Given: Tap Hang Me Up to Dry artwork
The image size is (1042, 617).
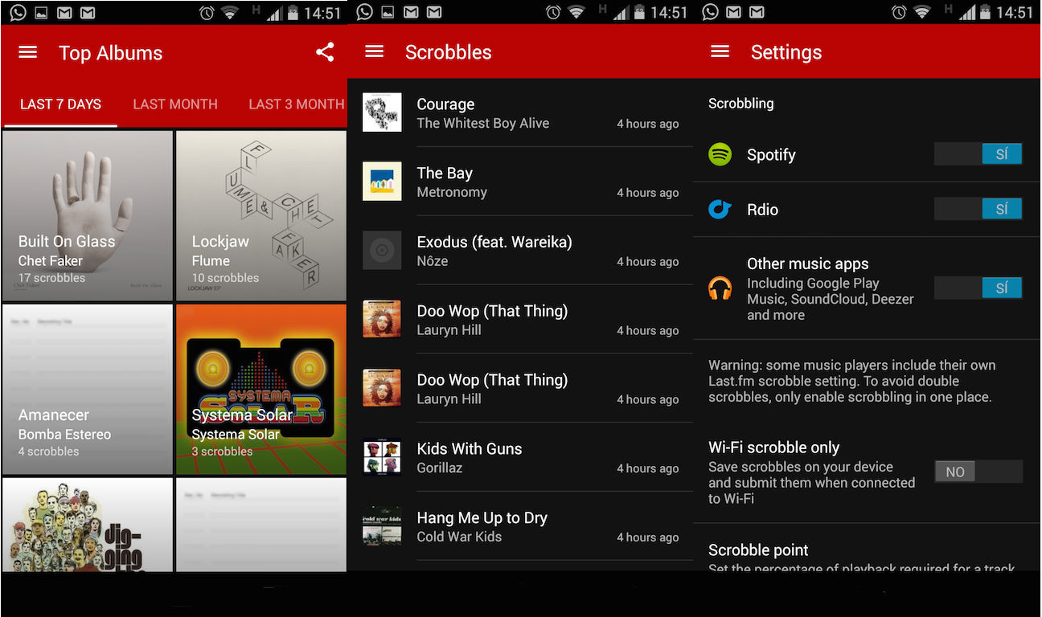Looking at the screenshot, I should [382, 526].
